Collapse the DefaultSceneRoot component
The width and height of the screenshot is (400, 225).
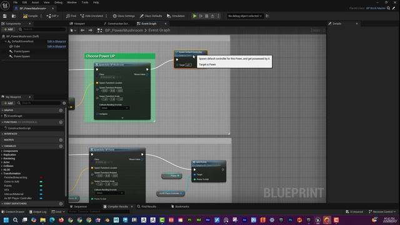[x=6, y=41]
